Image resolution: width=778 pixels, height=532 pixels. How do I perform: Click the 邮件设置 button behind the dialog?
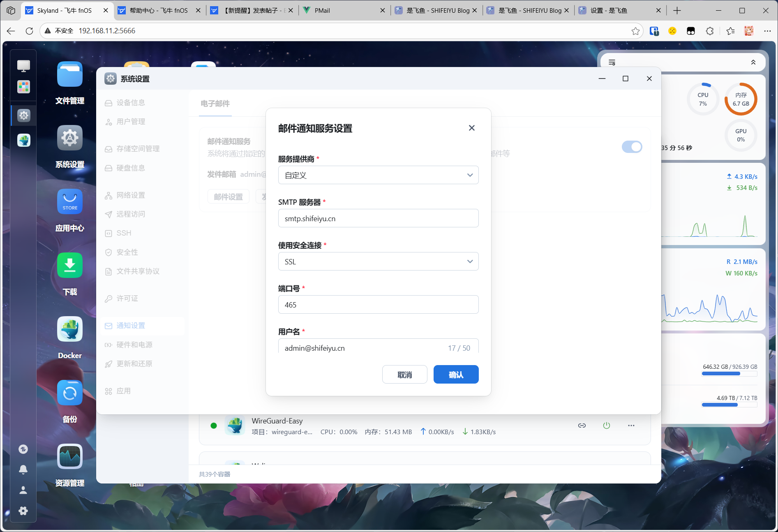(x=229, y=197)
